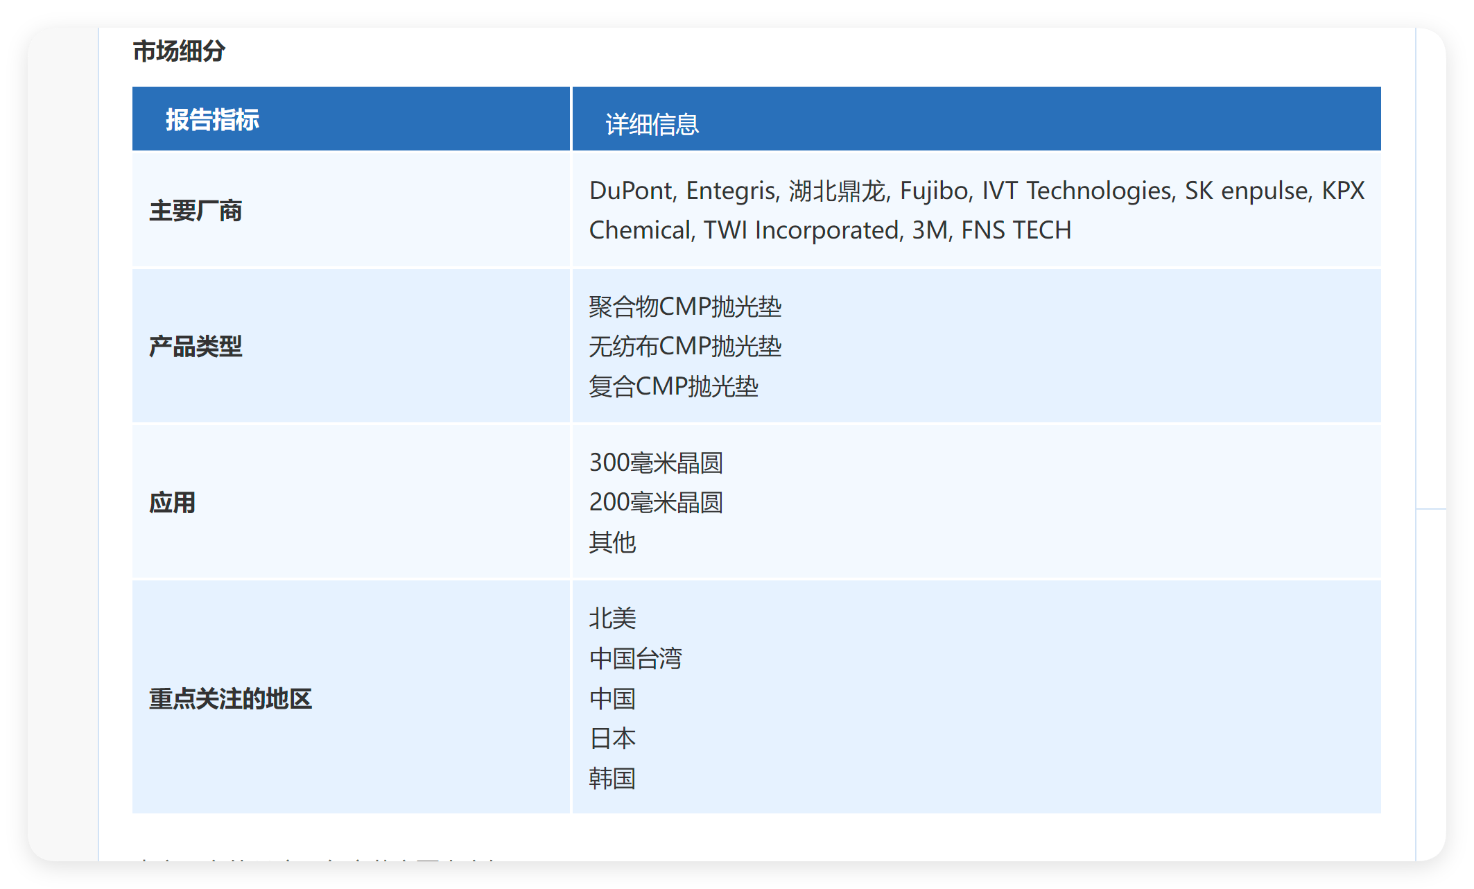Viewport: 1474px width, 889px height.
Task: Click the 重点关注的地区 row label
Action: (230, 698)
